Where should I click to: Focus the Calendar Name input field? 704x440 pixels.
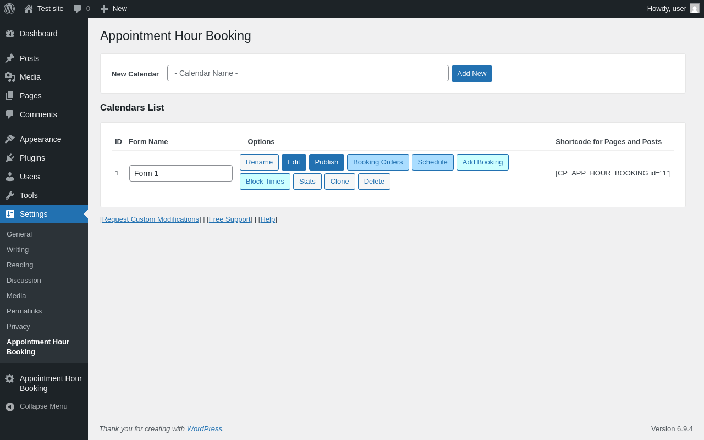pyautogui.click(x=307, y=73)
